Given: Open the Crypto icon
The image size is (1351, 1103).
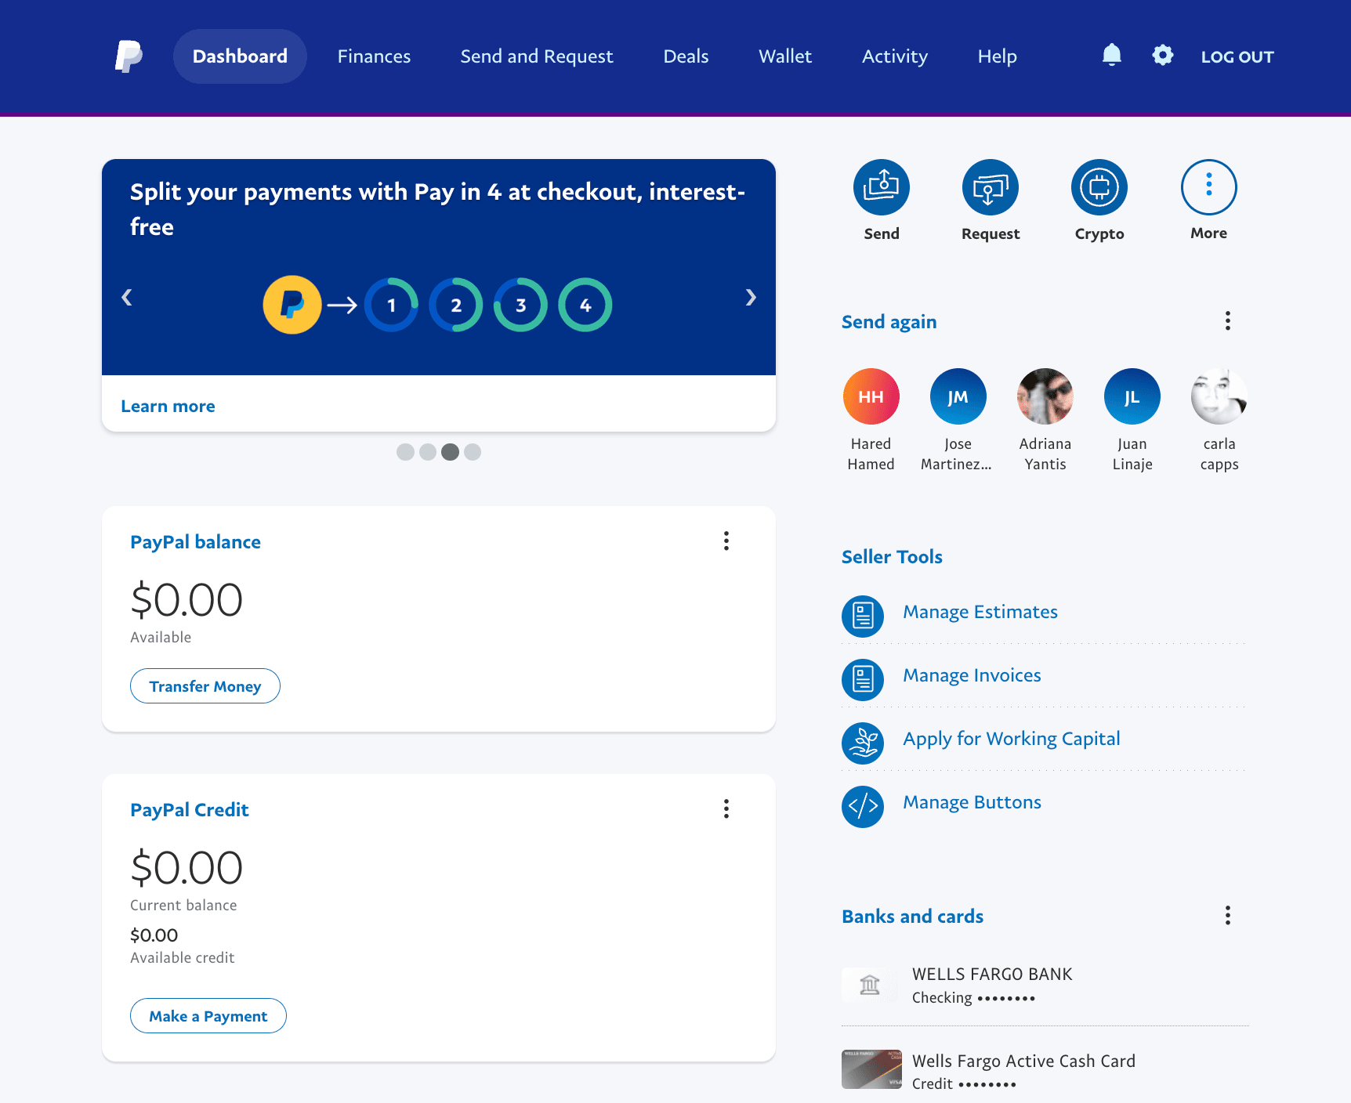Looking at the screenshot, I should click(1099, 187).
